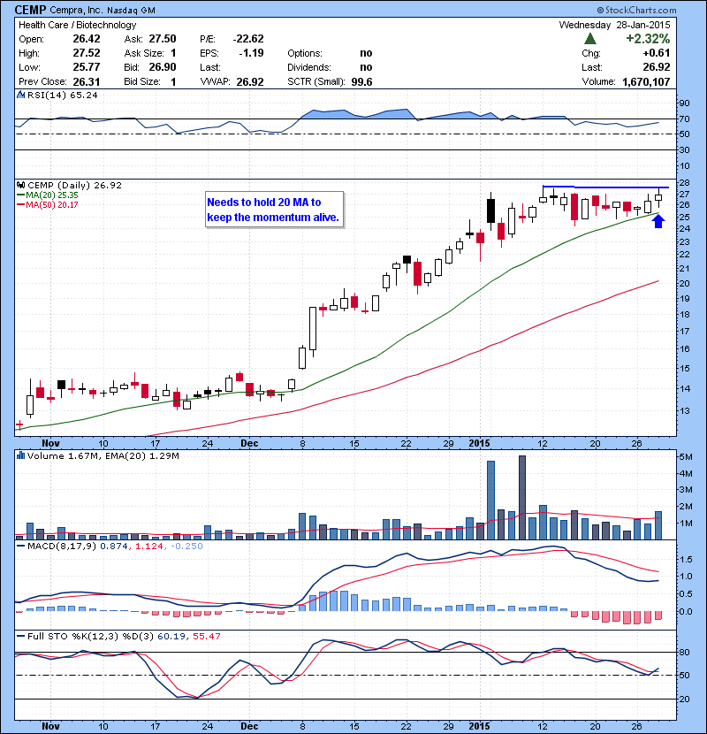Click the VWAP label
Screen dimensions: 707x734
click(215, 82)
